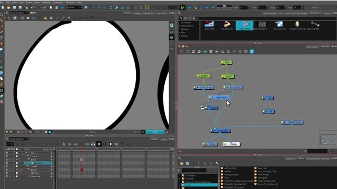Open the Animated Matte Generator tab
Screen dimensions: 337x189
[x=318, y=159]
